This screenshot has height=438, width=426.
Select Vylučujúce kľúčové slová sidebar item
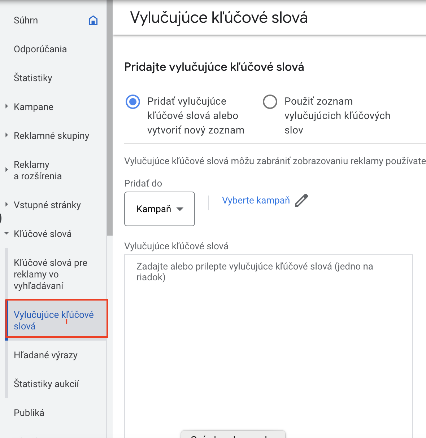pos(54,320)
